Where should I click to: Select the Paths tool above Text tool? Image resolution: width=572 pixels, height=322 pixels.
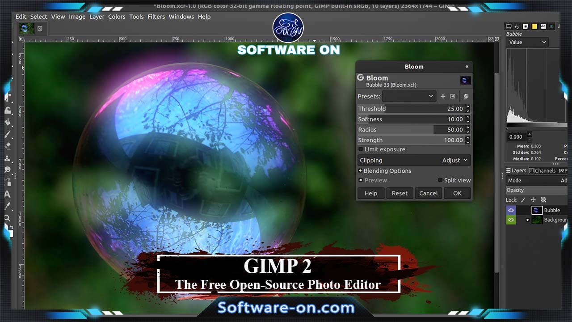[8, 182]
